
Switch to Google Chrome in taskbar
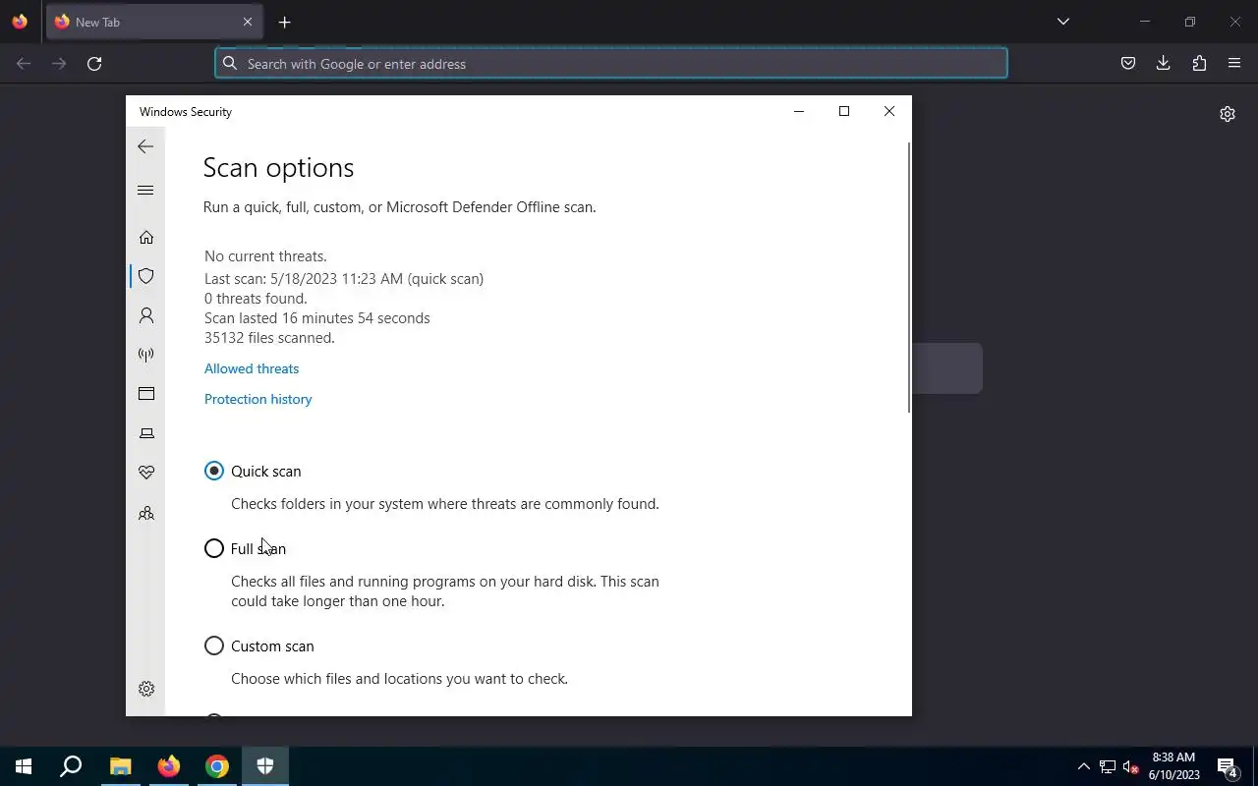point(217,766)
